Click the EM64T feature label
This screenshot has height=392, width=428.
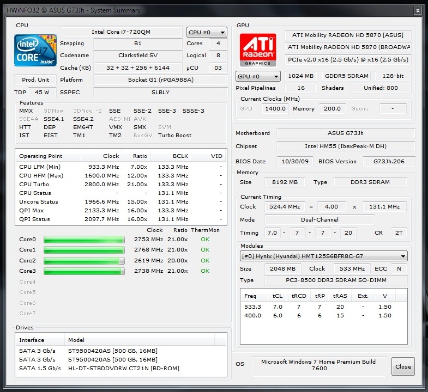pos(83,127)
